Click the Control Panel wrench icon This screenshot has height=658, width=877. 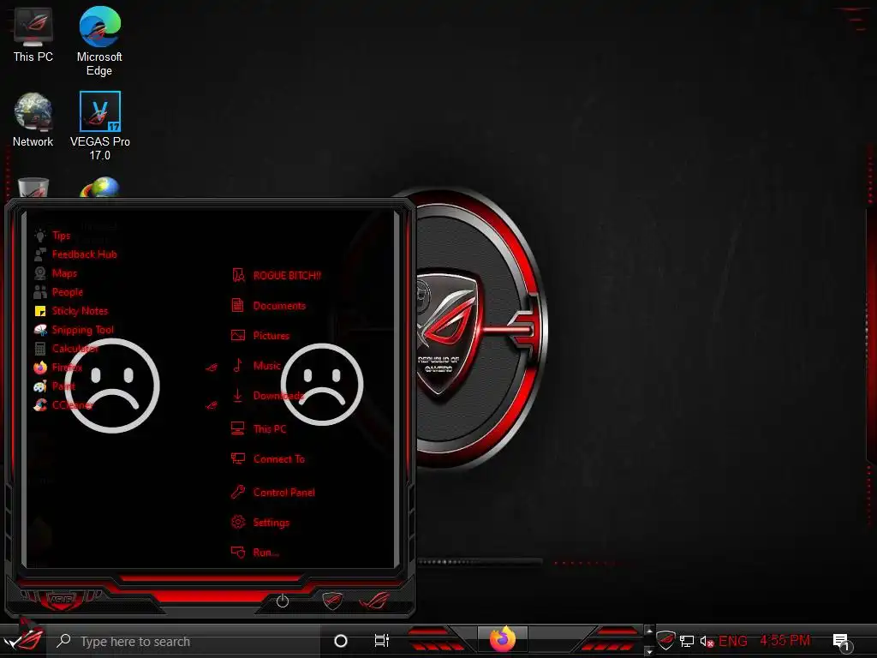[x=238, y=492]
